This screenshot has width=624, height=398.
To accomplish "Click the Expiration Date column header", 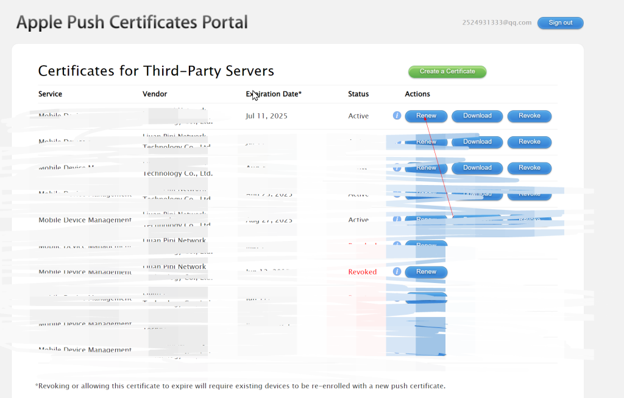I will (274, 94).
